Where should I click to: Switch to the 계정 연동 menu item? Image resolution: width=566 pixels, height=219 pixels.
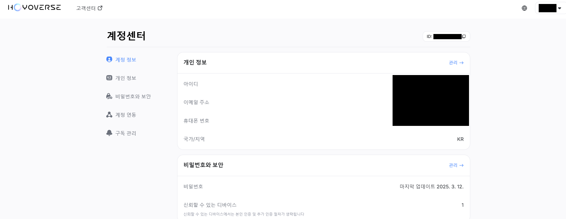[x=126, y=115]
